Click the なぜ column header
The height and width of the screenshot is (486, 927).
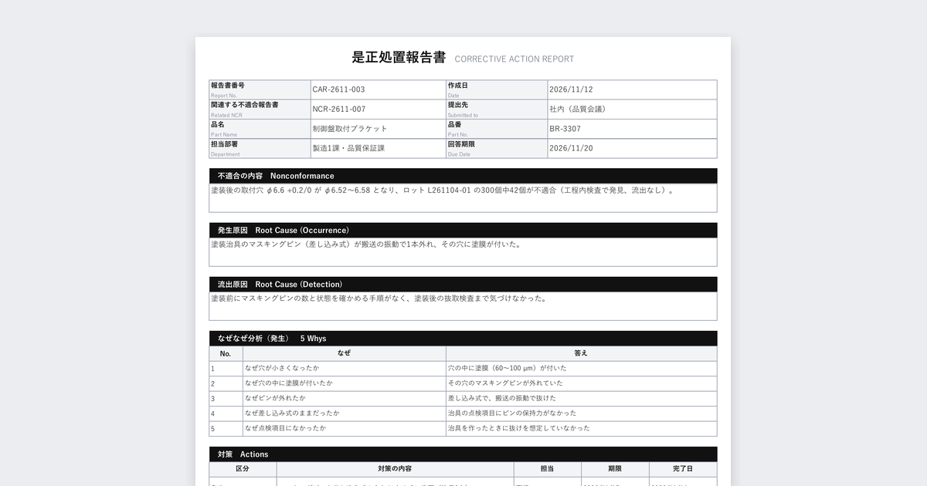345,353
